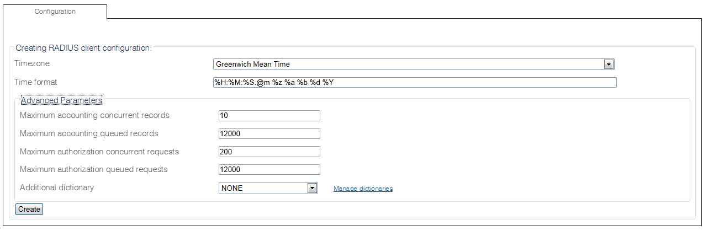The image size is (703, 236).
Task: Click the Maximum accounting queued records label
Action: click(89, 133)
